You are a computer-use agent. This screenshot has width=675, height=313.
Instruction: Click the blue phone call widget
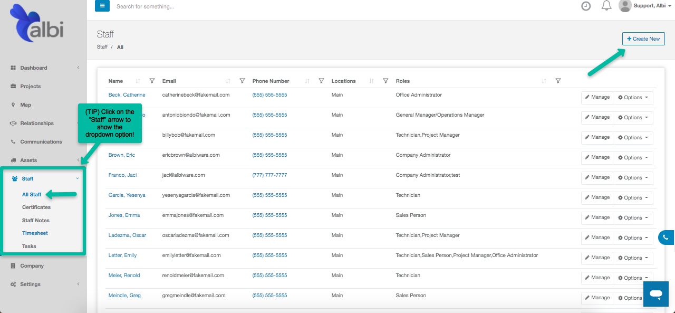pyautogui.click(x=667, y=238)
